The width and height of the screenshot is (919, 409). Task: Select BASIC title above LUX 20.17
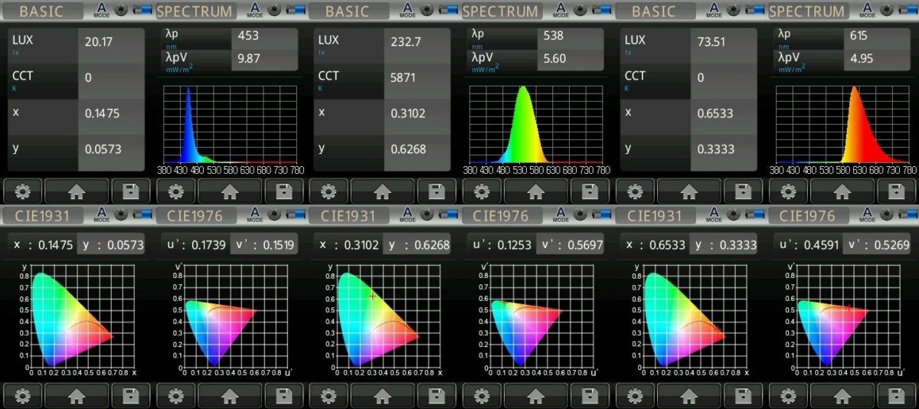tap(42, 11)
